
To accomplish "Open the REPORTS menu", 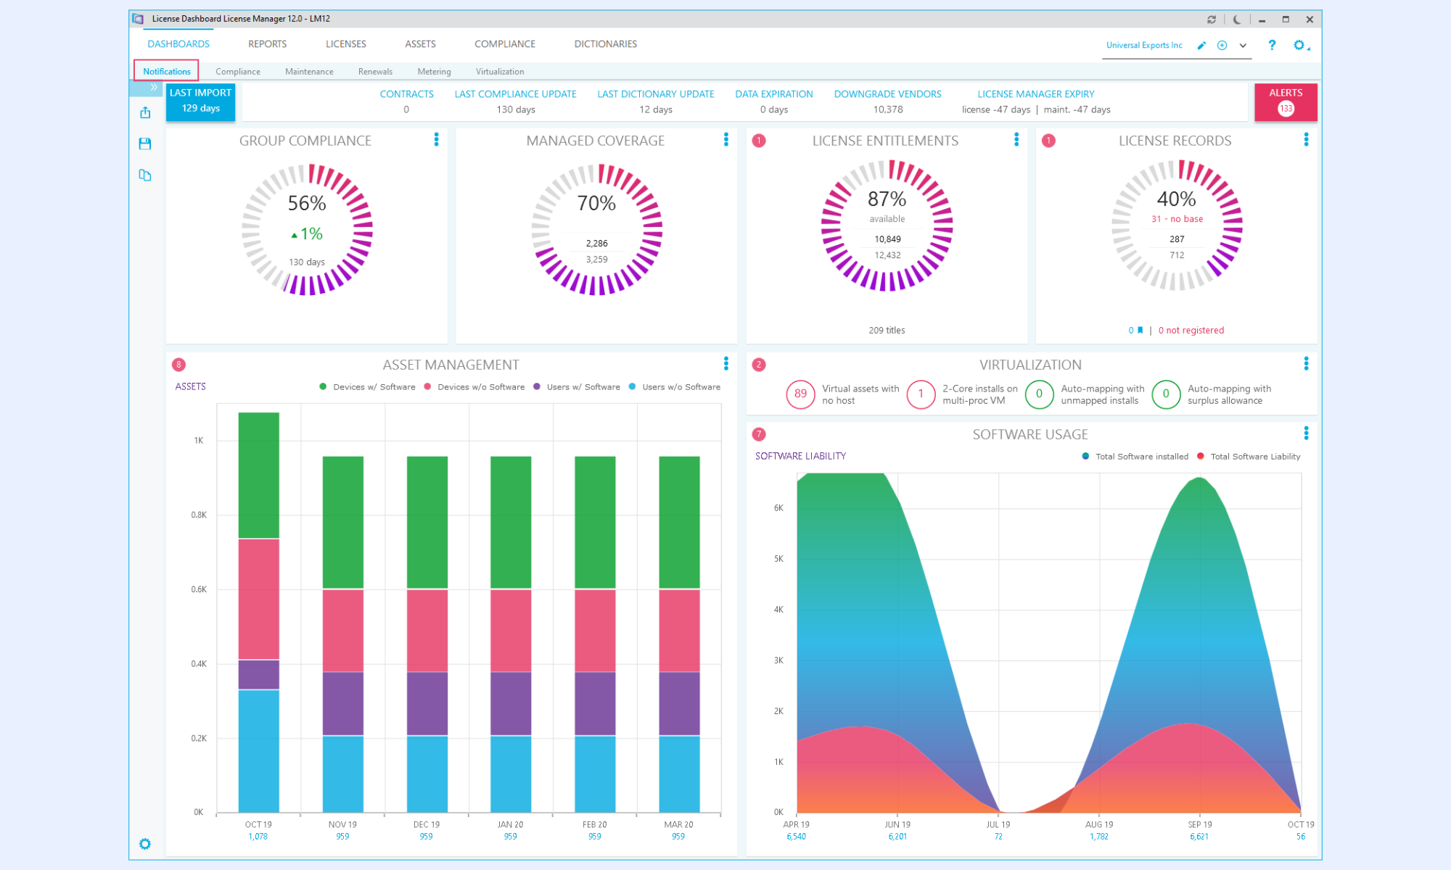I will point(267,44).
